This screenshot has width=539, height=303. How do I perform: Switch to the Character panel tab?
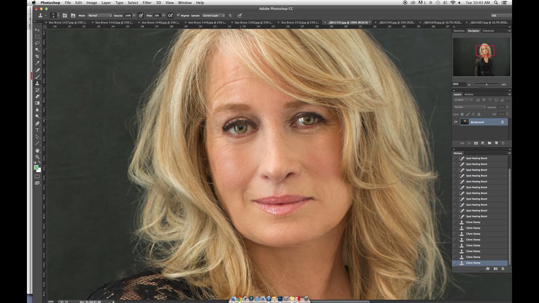click(x=488, y=31)
